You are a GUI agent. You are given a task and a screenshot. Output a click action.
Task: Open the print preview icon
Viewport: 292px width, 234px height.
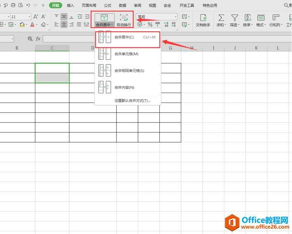21,5
